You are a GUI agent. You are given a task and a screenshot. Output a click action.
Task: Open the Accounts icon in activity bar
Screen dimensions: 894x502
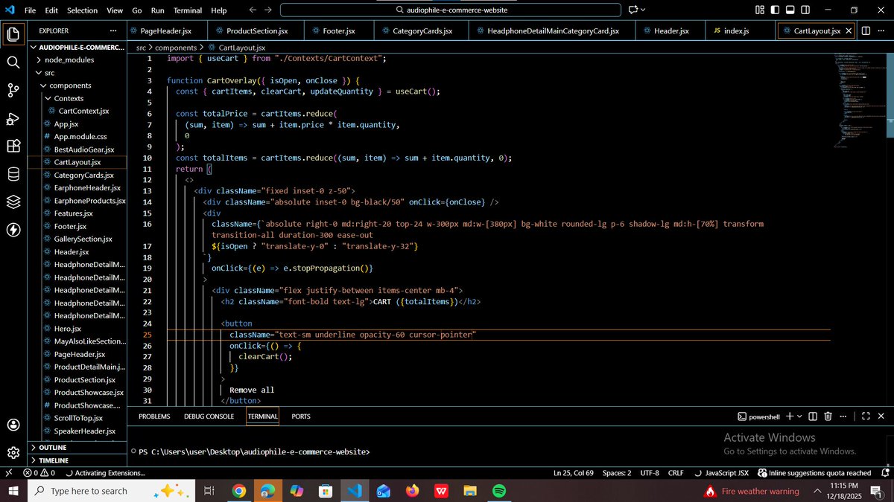13,425
